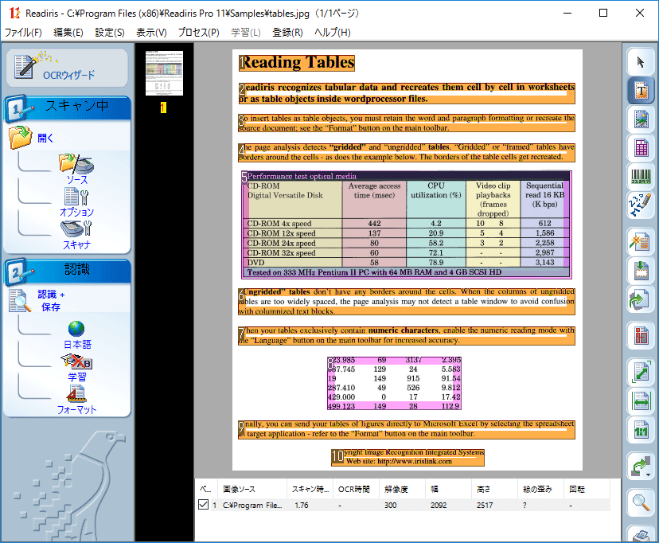The height and width of the screenshot is (543, 659).
Task: Choose the ソース source icon
Action: click(76, 164)
